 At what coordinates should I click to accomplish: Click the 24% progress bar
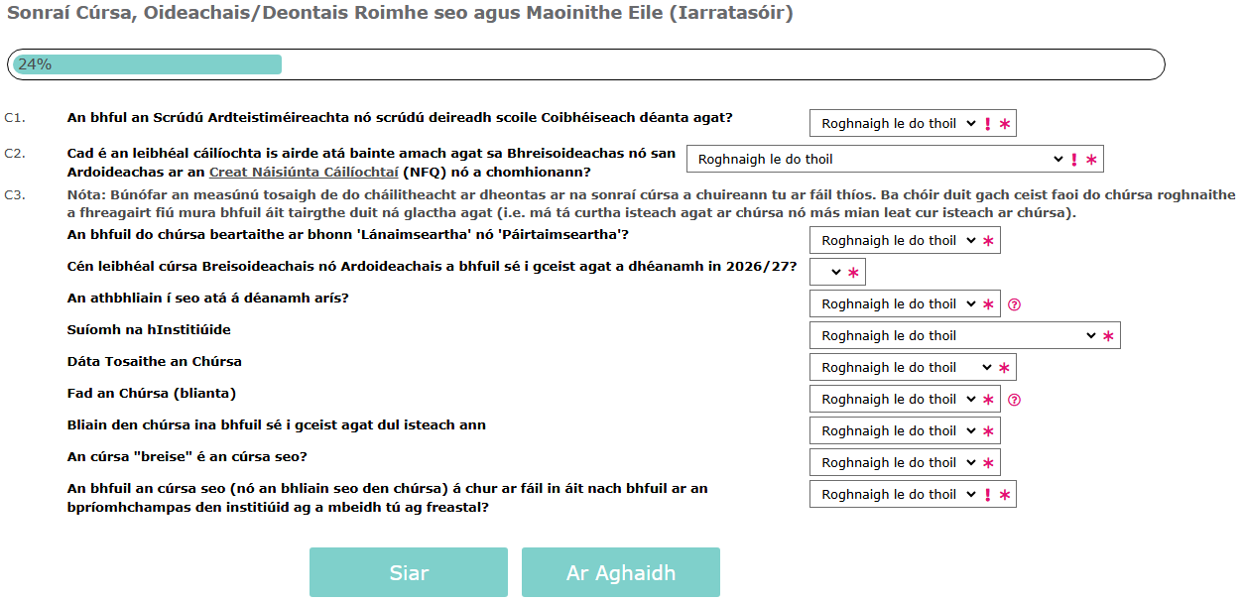tap(585, 64)
